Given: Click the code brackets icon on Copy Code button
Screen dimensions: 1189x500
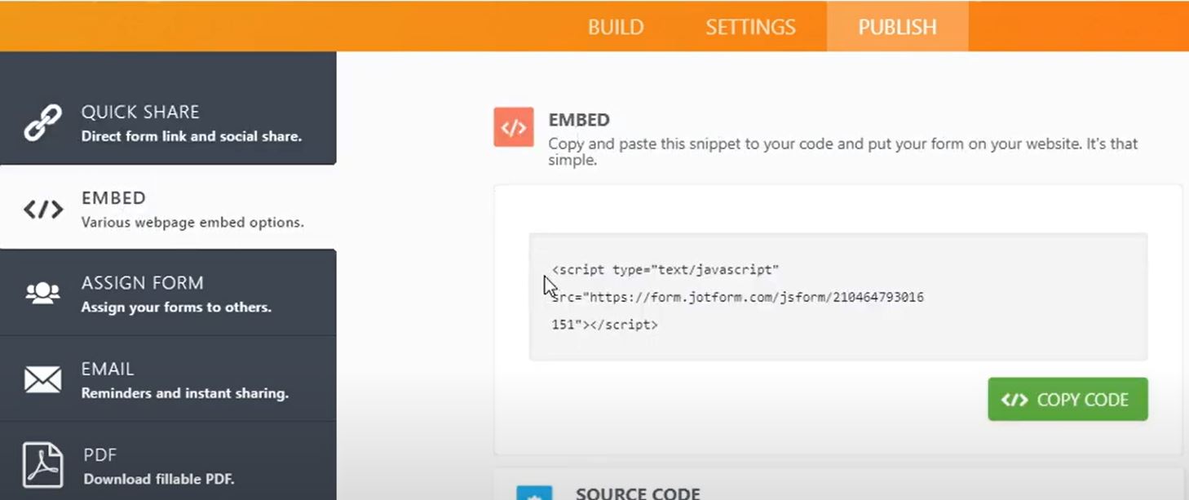Looking at the screenshot, I should coord(1014,399).
